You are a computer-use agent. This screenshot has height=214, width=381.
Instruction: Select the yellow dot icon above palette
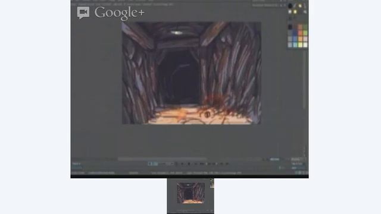[300, 6]
